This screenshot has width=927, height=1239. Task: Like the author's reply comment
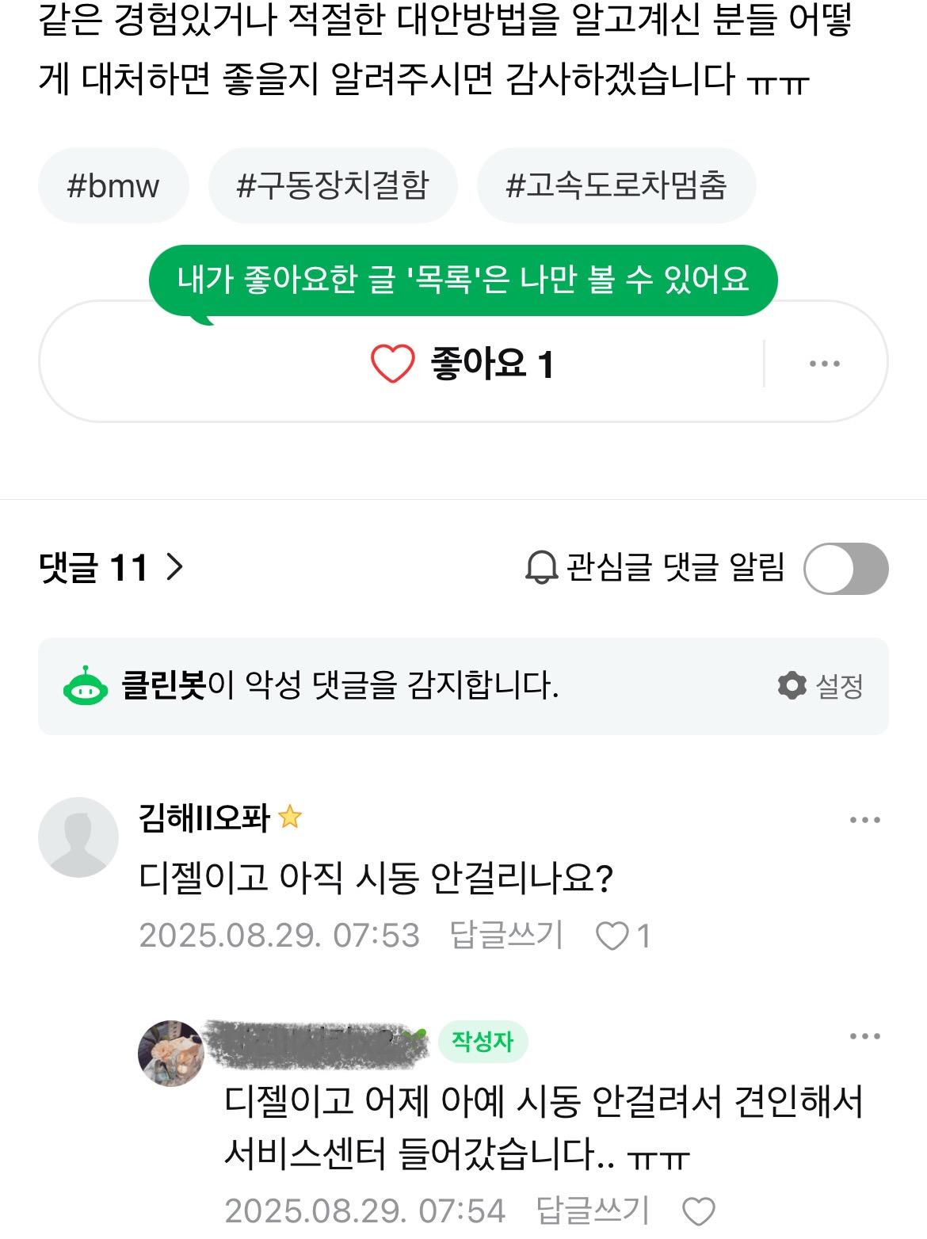point(698,1211)
